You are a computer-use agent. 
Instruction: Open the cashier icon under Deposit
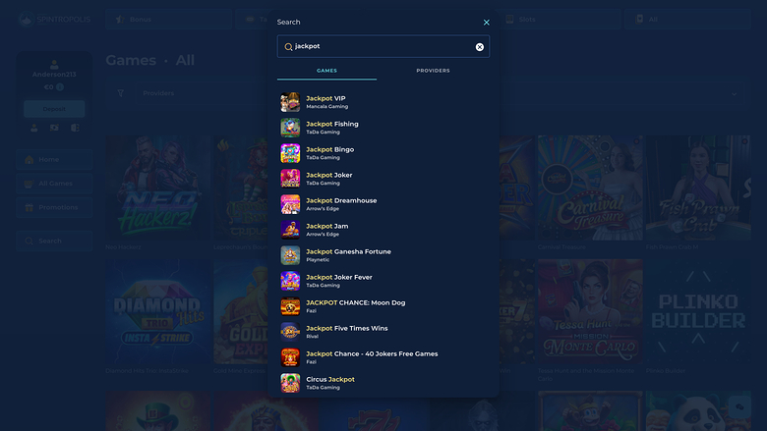click(x=54, y=128)
